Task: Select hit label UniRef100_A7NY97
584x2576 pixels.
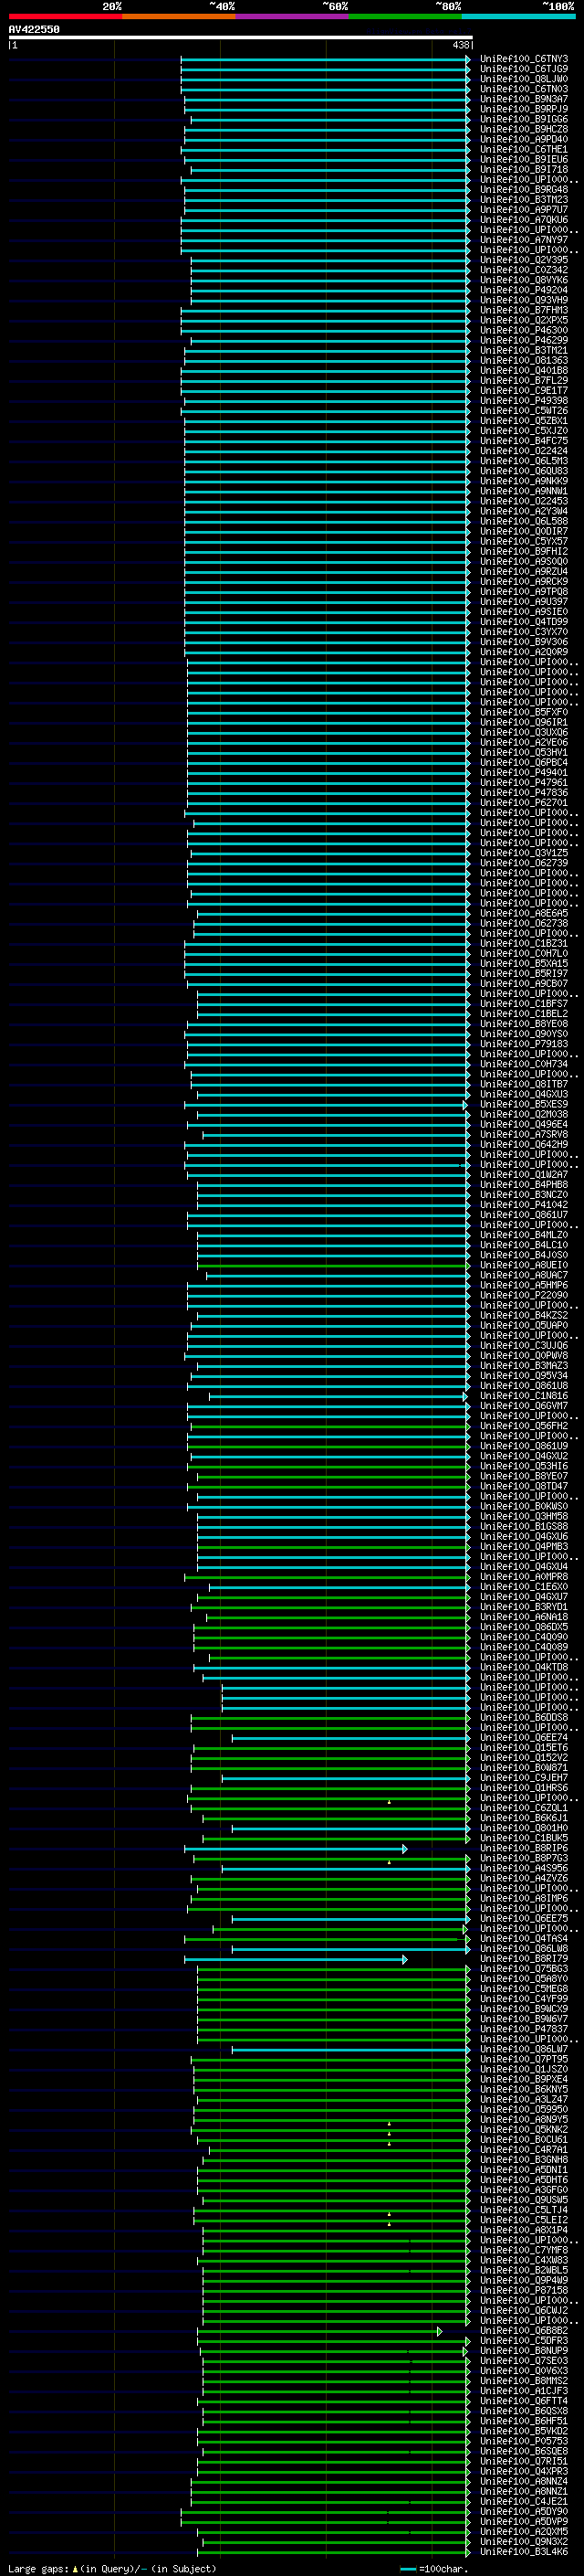Action: pyautogui.click(x=523, y=240)
